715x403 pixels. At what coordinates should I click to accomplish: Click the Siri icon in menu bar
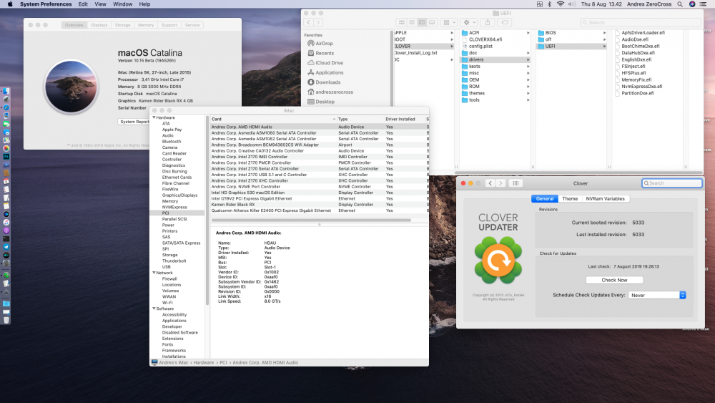(691, 4)
